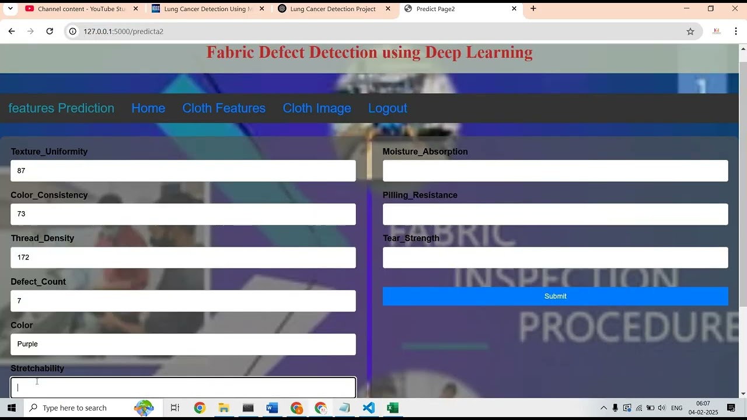The height and width of the screenshot is (420, 747).
Task: Submit the fabric features form
Action: 555,296
